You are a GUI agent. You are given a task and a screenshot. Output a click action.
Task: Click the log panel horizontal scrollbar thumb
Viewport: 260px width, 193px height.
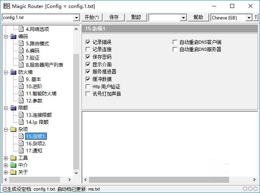159,179
